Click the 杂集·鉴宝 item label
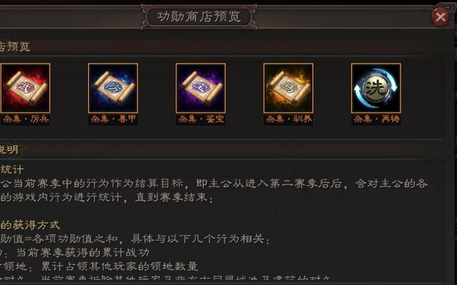Viewport: 457px width, 285px height. [x=201, y=120]
